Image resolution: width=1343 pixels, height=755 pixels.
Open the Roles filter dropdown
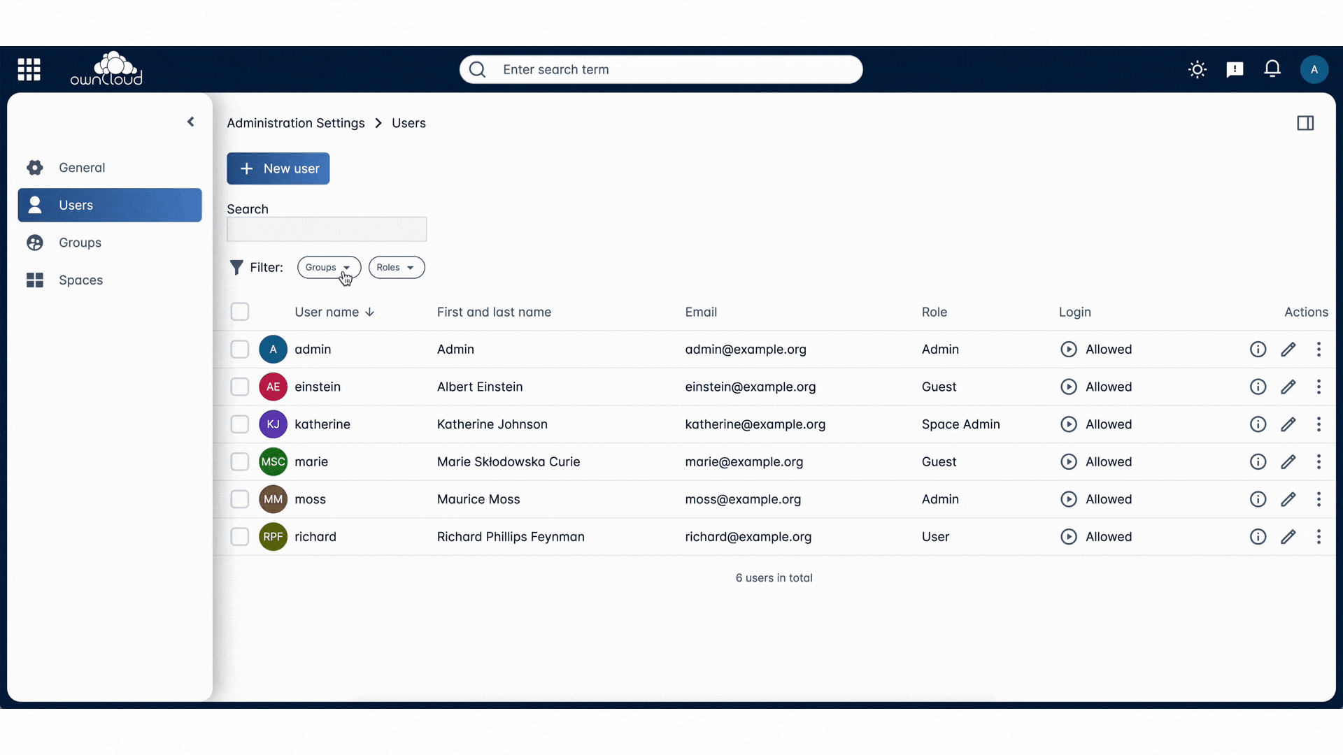(396, 267)
